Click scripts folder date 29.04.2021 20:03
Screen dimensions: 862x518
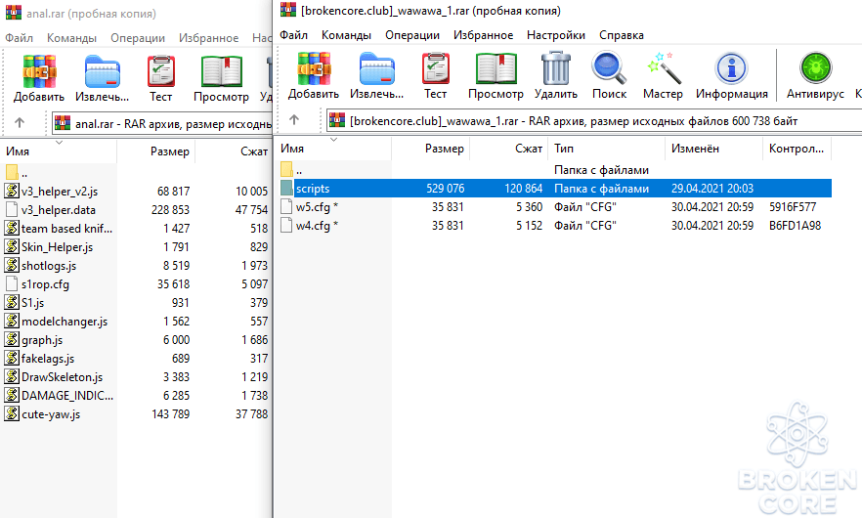711,188
